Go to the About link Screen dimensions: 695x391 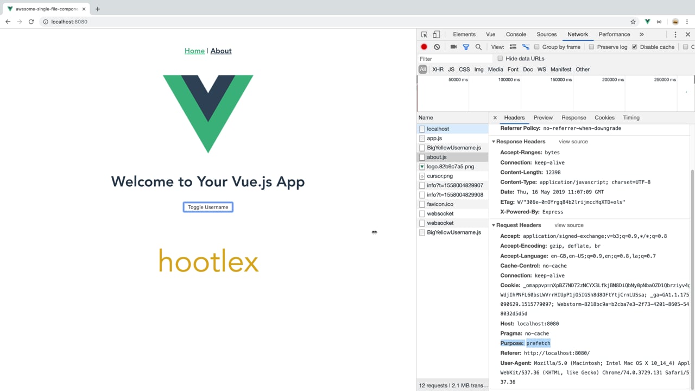[x=221, y=51]
